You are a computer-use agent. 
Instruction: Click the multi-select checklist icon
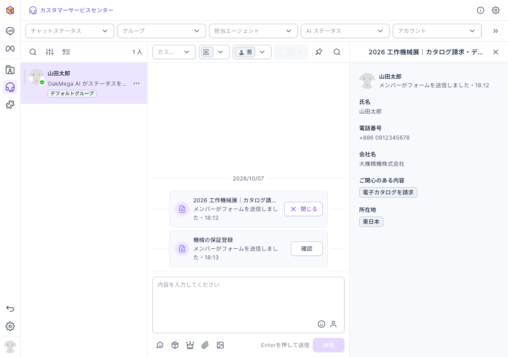[x=66, y=52]
